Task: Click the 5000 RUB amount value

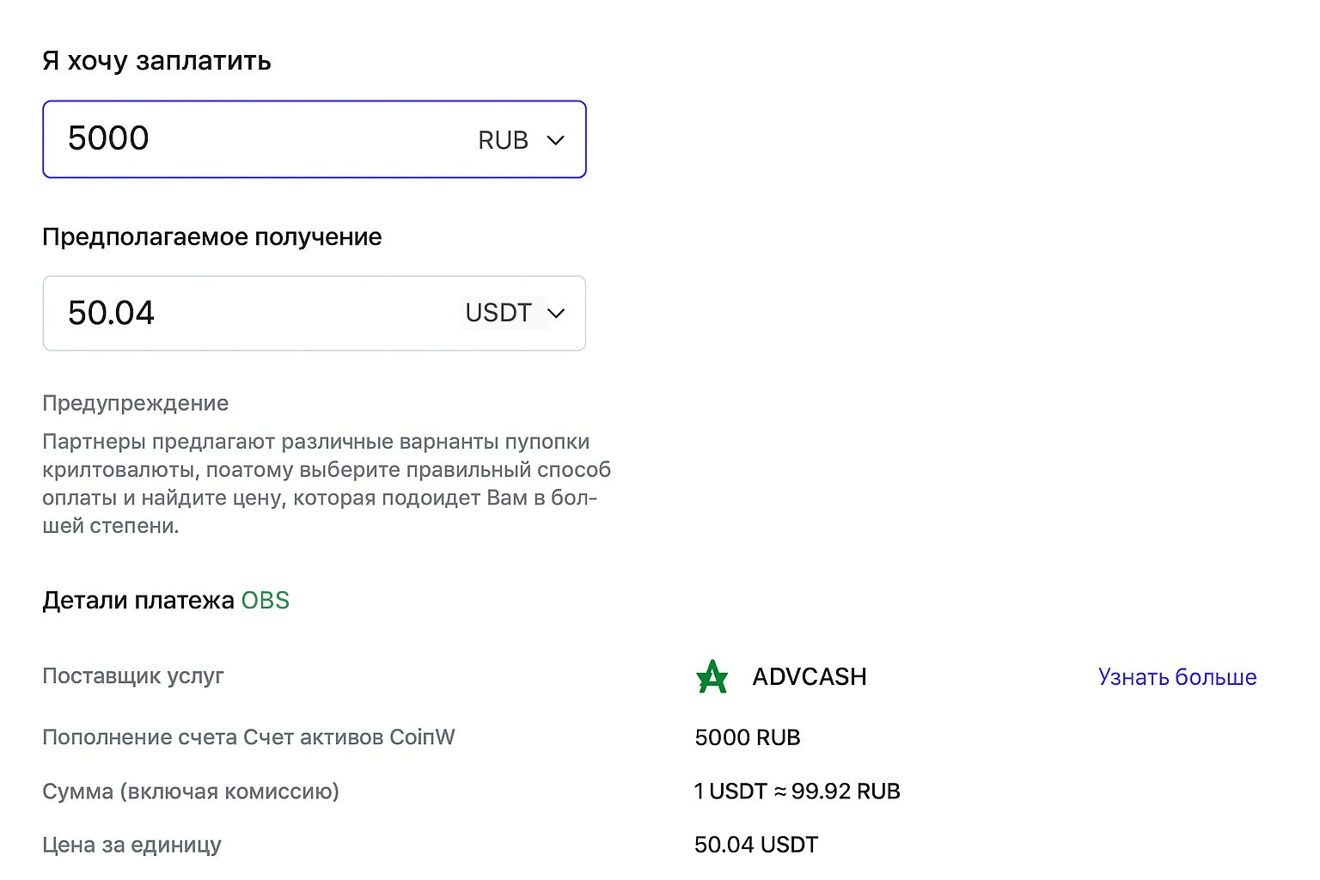Action: pos(747,737)
